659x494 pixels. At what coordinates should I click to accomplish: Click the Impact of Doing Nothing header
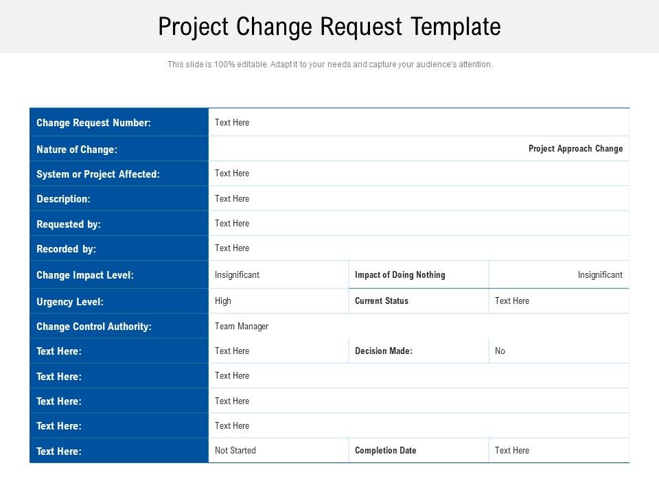(400, 274)
